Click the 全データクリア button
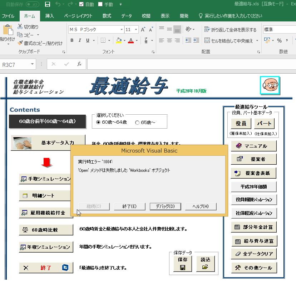The image size is (296, 284). 254,254
